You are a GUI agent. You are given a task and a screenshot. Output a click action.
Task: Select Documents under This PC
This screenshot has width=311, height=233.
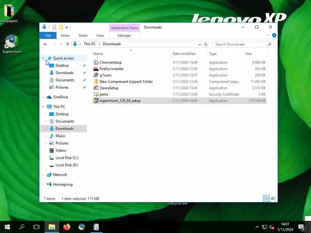tap(65, 121)
